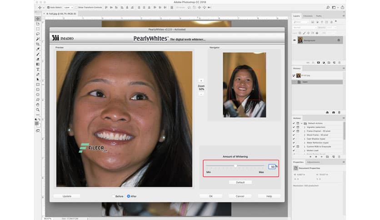Toggle Background layer eye visibility

coord(295,40)
